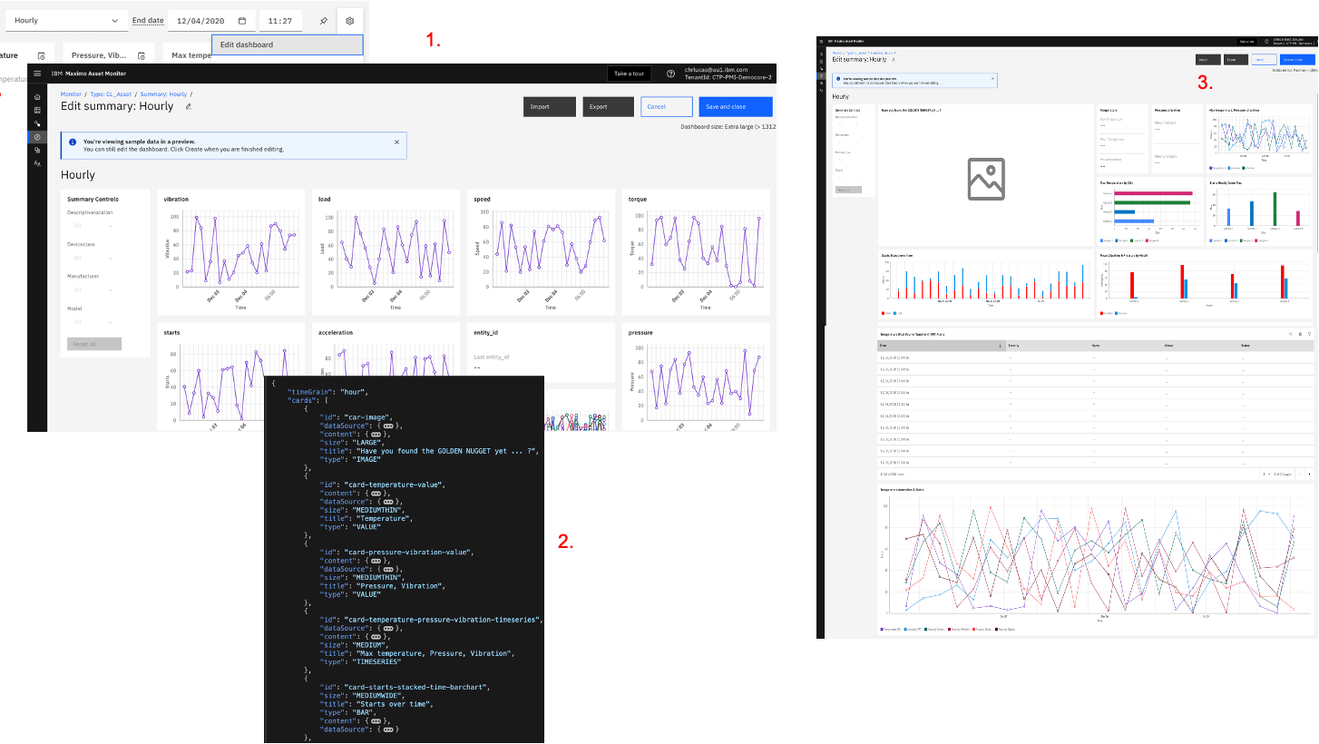Expand collapsed content under card-temperature-value in JSON
The height and width of the screenshot is (744, 1319).
(x=375, y=494)
